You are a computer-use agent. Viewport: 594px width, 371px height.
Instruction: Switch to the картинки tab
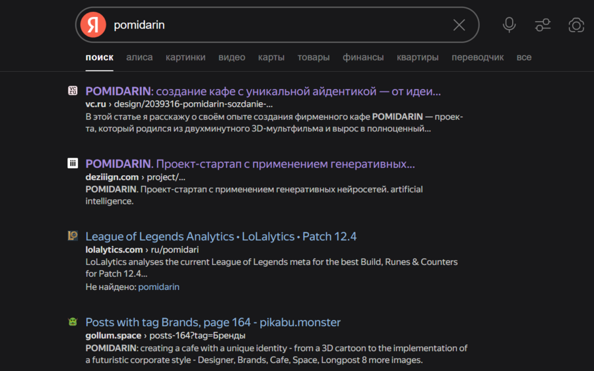(x=185, y=57)
